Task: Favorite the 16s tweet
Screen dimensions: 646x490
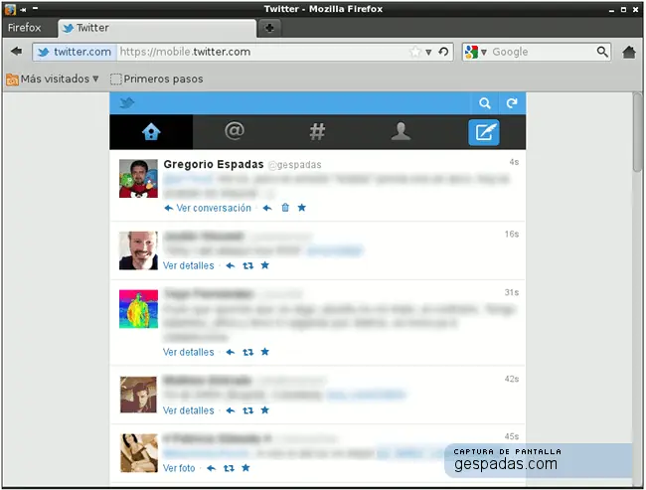Action: coord(265,265)
